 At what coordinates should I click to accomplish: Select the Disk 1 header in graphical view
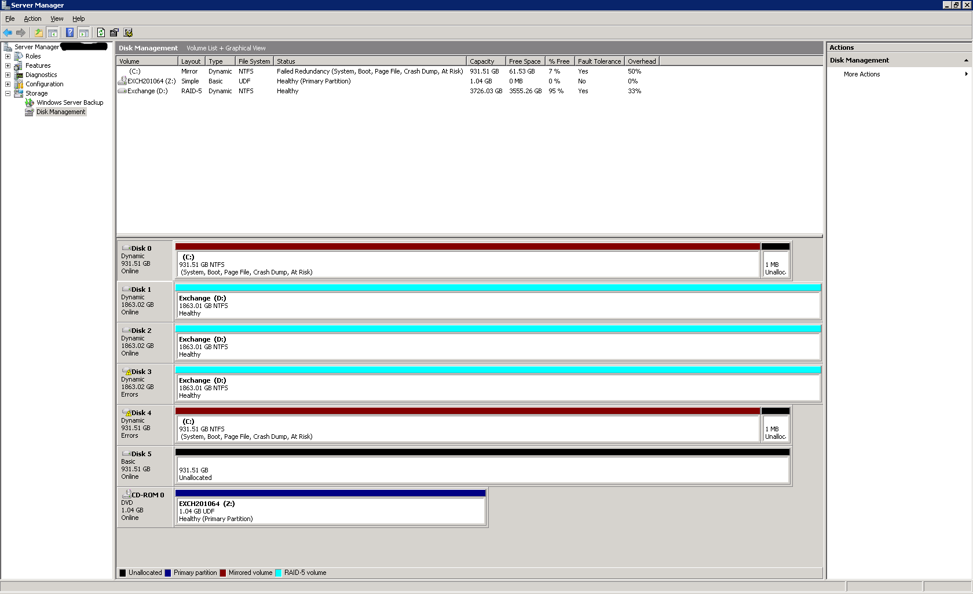(145, 301)
